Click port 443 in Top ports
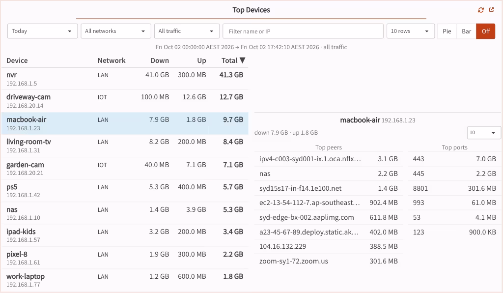Image resolution: width=503 pixels, height=293 pixels. pyautogui.click(x=454, y=159)
